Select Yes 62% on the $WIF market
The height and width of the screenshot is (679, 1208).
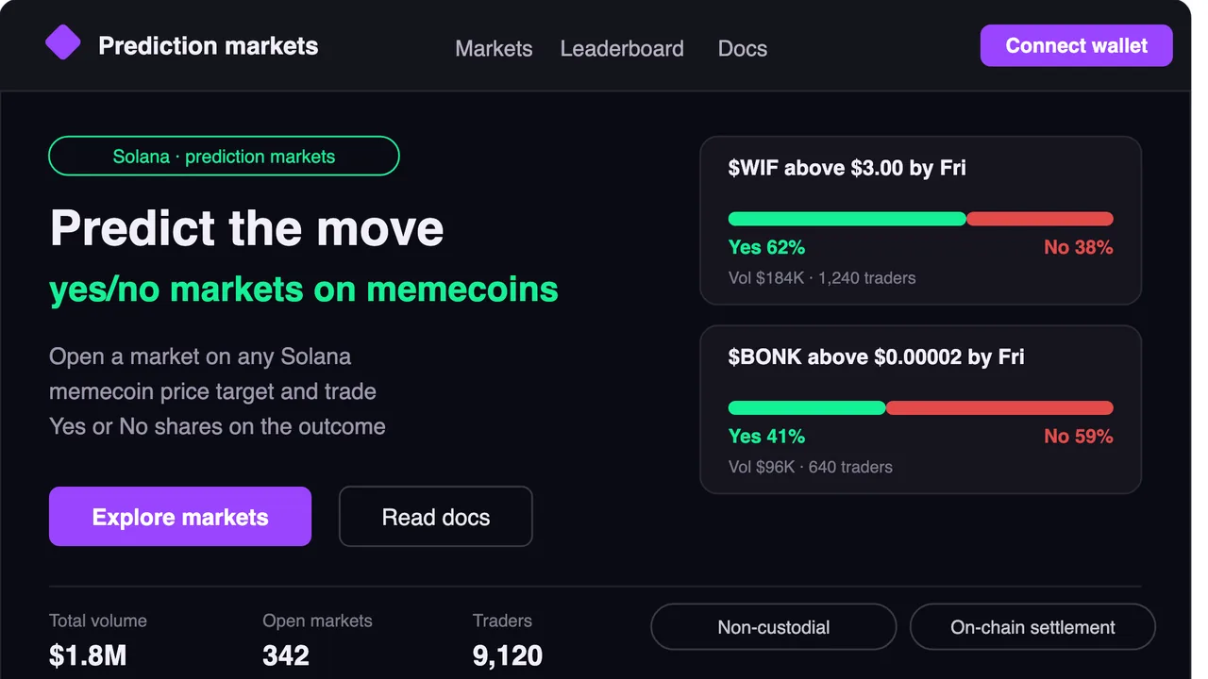[x=766, y=247]
